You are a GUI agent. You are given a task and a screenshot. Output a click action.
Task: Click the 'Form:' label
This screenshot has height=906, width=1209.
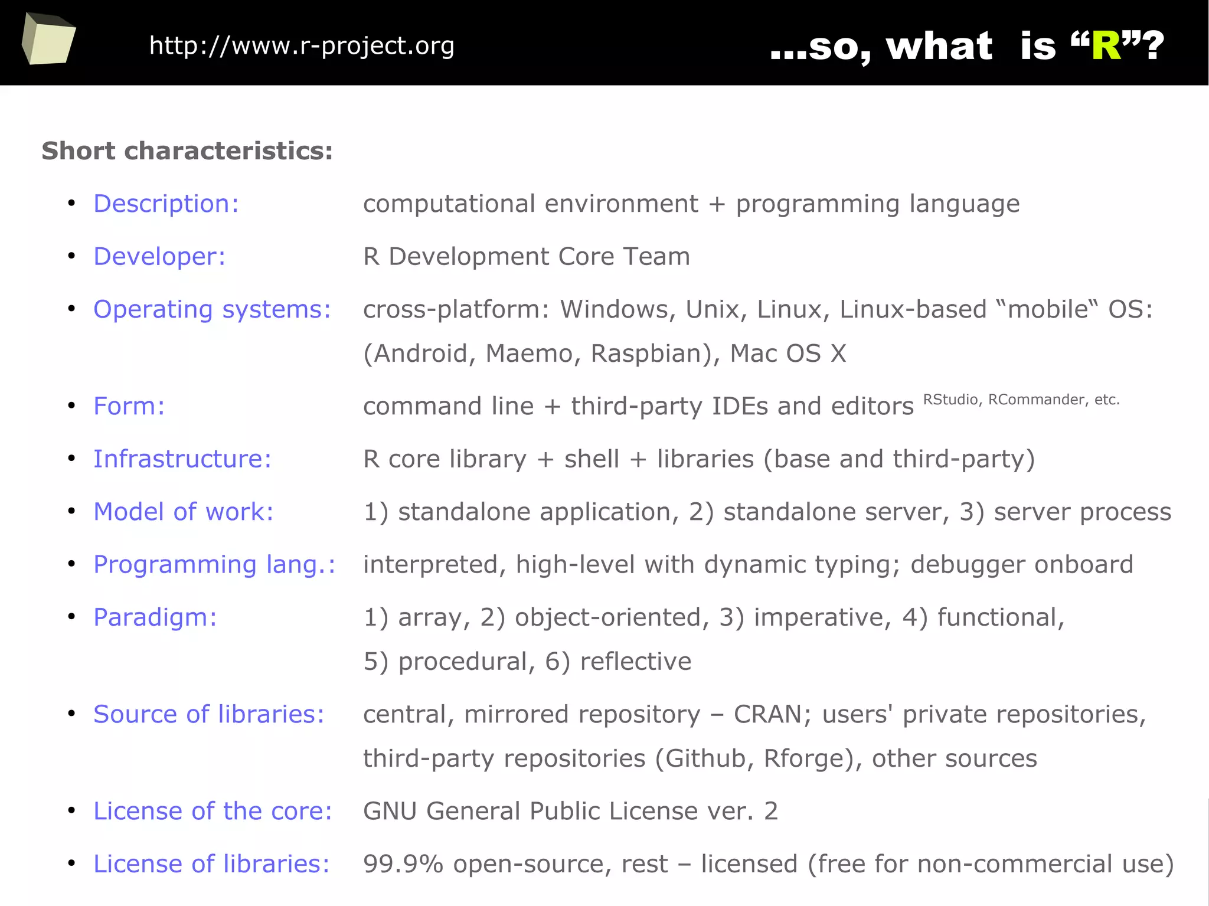point(129,406)
